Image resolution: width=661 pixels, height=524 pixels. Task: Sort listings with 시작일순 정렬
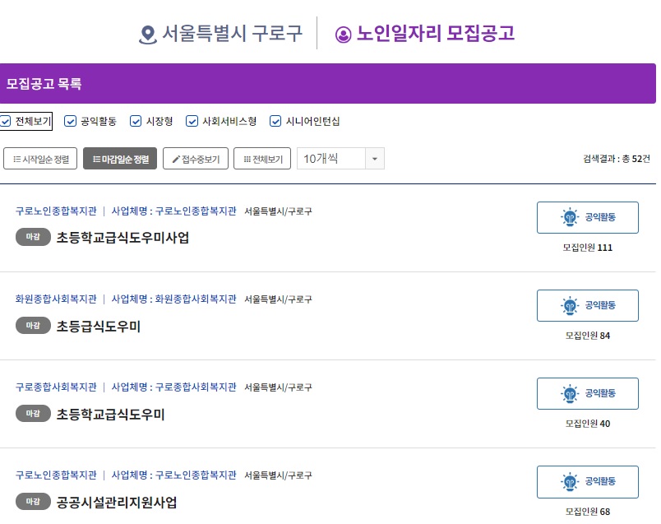point(40,159)
